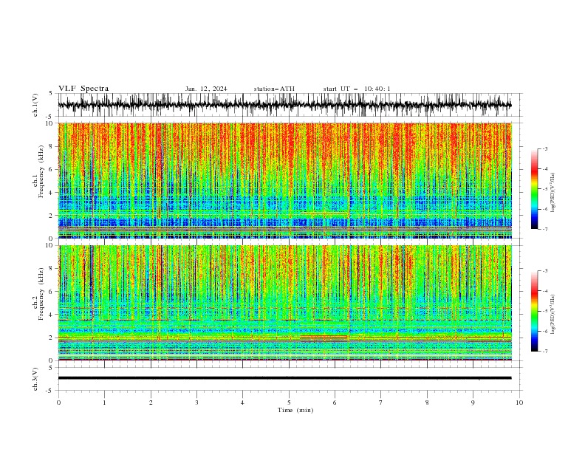Click the time axis tick label '7'
585x452 pixels.
point(381,403)
